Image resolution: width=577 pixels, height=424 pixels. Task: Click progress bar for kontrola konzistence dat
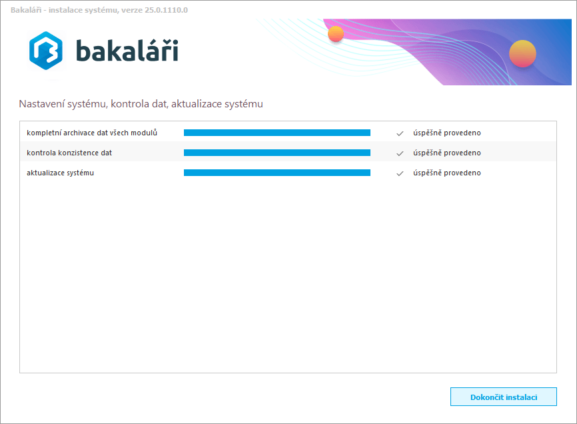tap(277, 153)
